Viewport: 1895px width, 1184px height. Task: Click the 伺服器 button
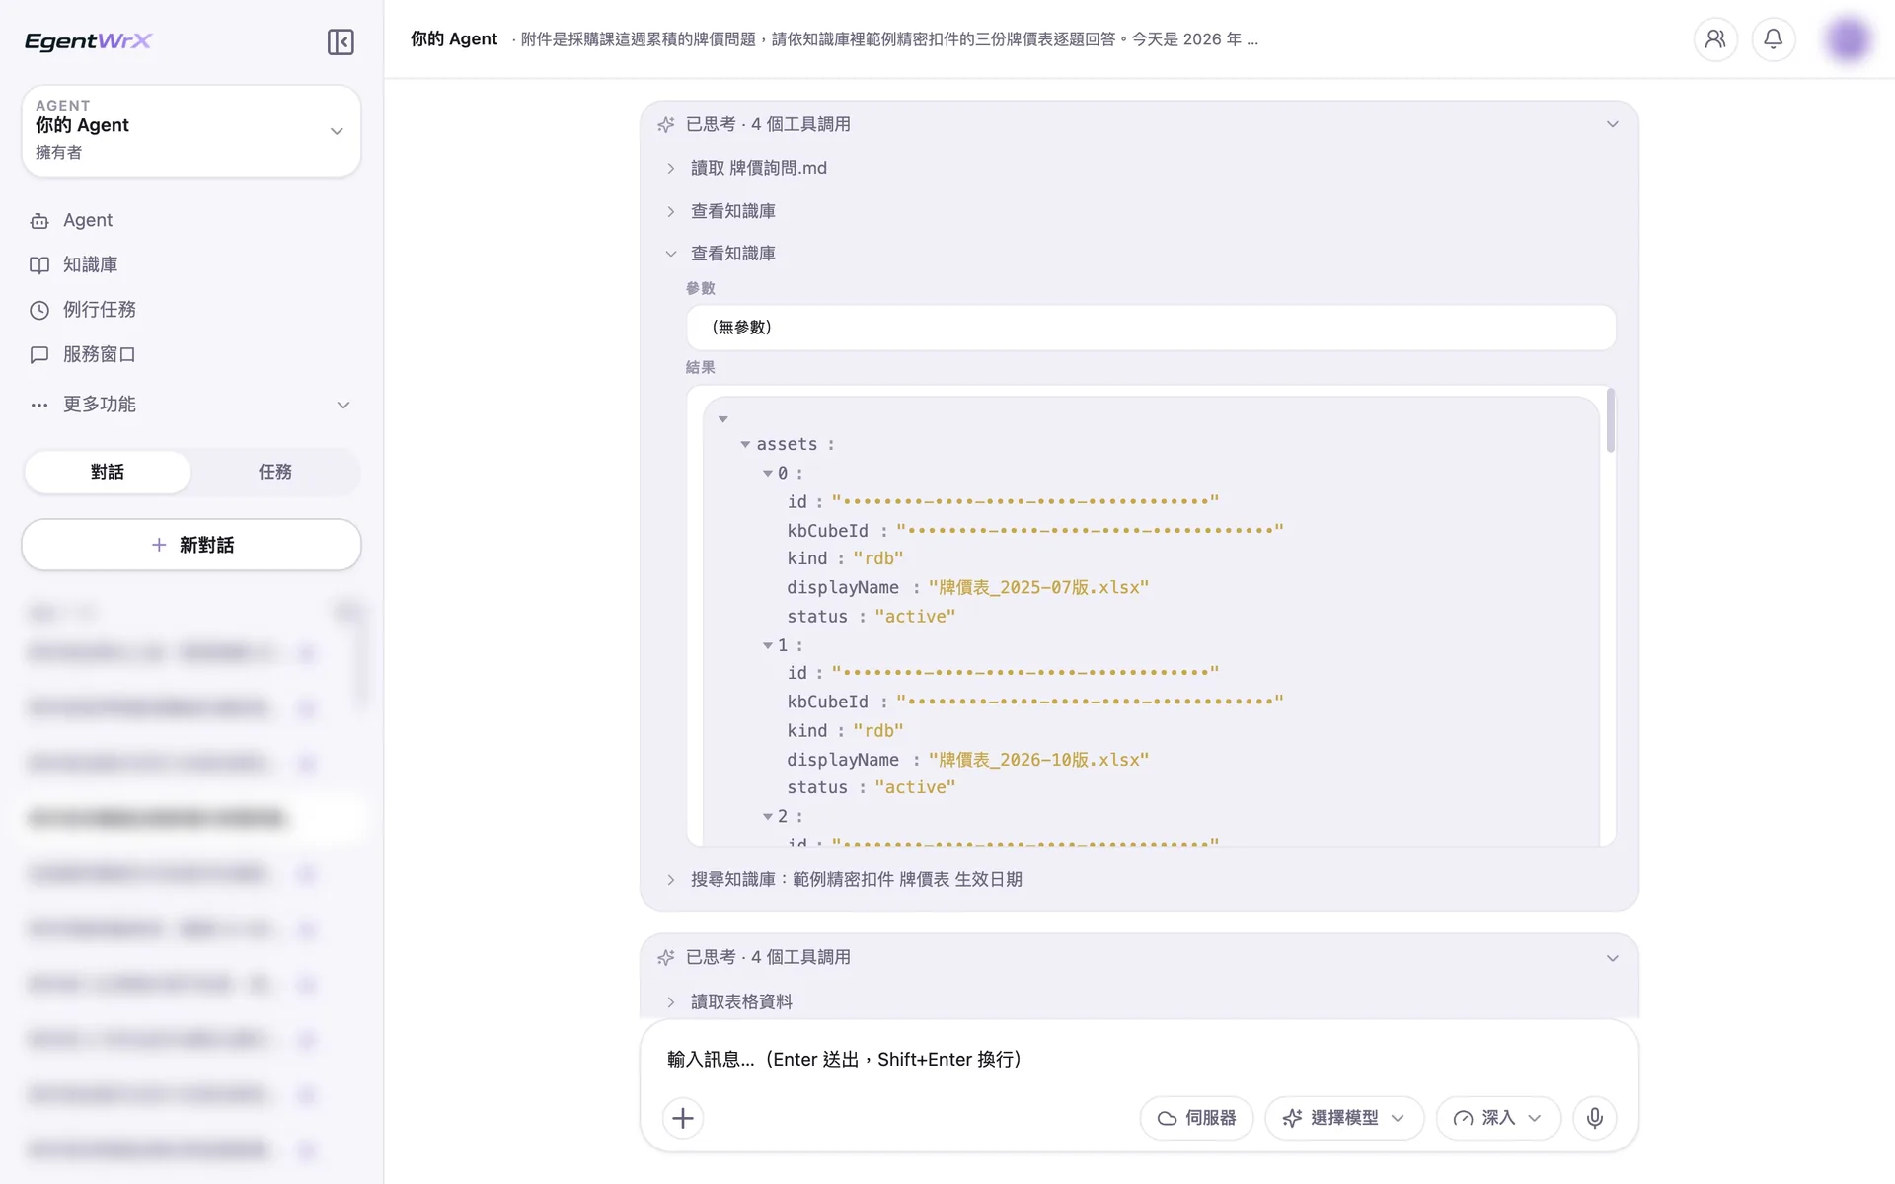point(1196,1118)
